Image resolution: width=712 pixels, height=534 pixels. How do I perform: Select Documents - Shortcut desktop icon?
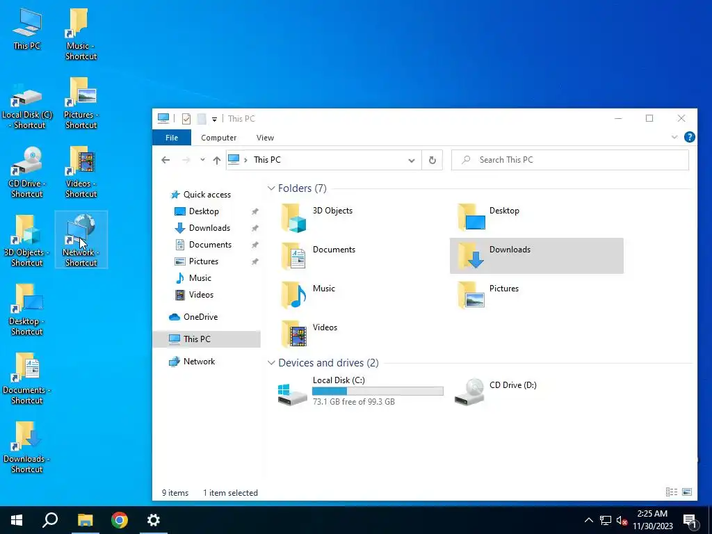(x=27, y=379)
